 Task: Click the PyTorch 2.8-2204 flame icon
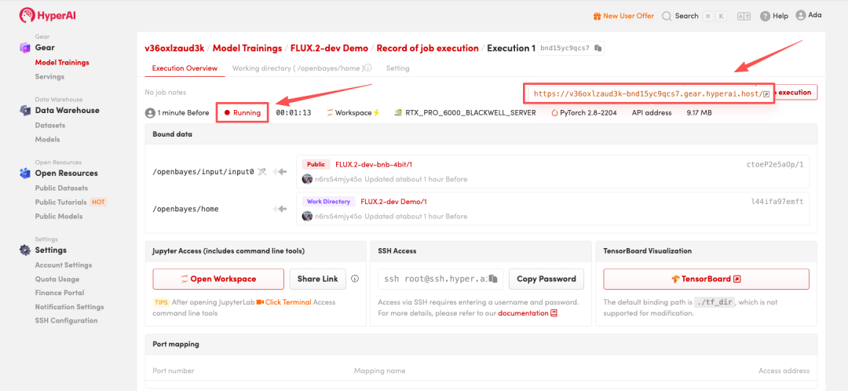coord(555,113)
